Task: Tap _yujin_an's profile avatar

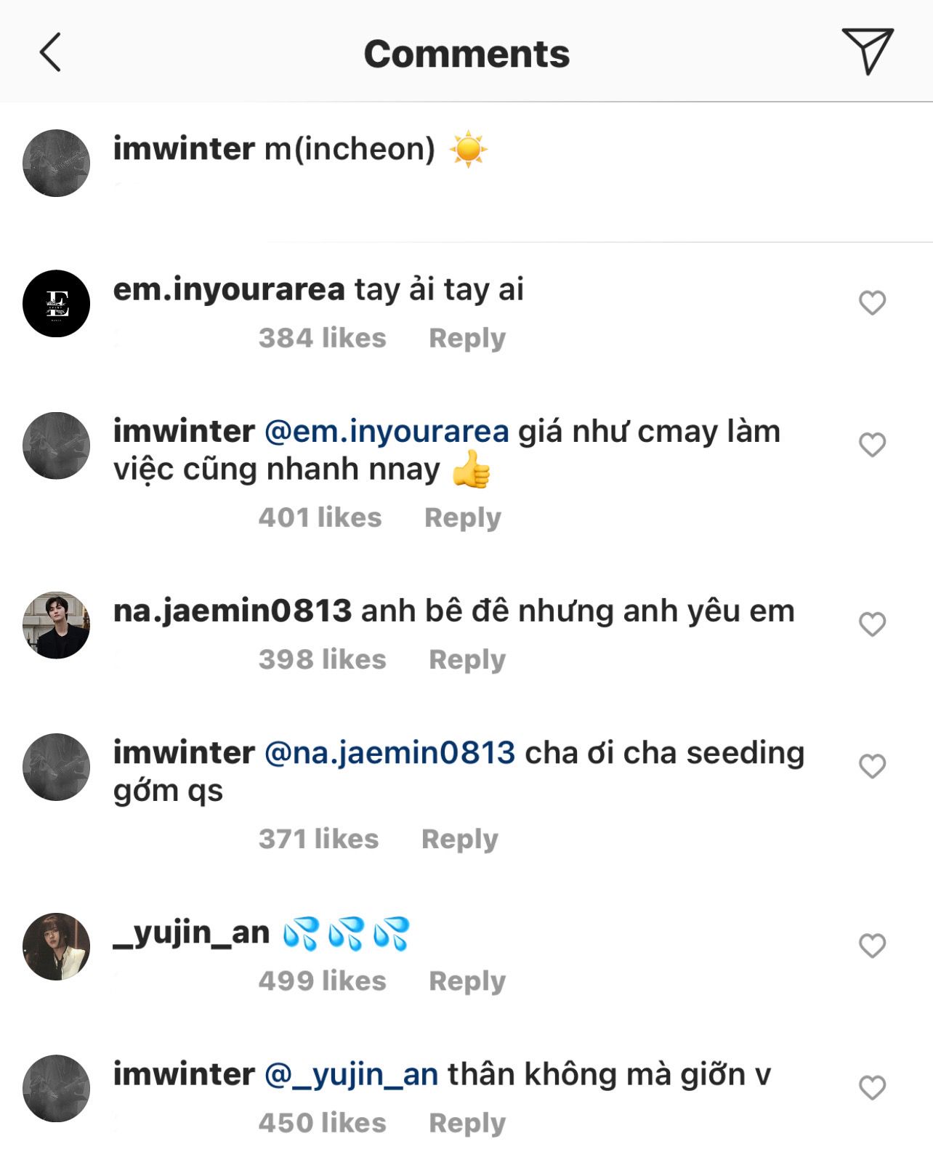Action: (57, 946)
